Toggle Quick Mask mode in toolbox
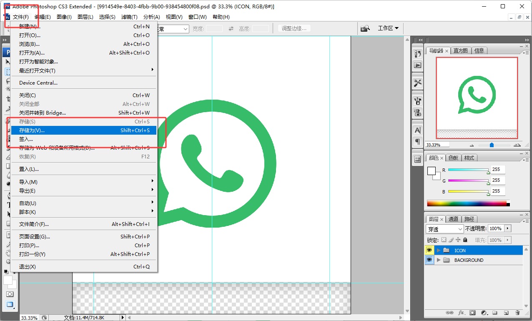 pyautogui.click(x=10, y=294)
